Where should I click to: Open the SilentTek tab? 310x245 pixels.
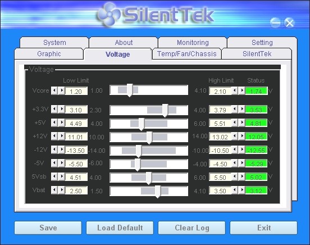(x=257, y=53)
